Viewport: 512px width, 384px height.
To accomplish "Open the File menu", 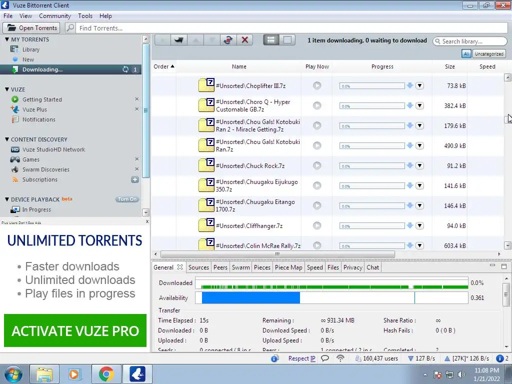I will click(x=8, y=15).
